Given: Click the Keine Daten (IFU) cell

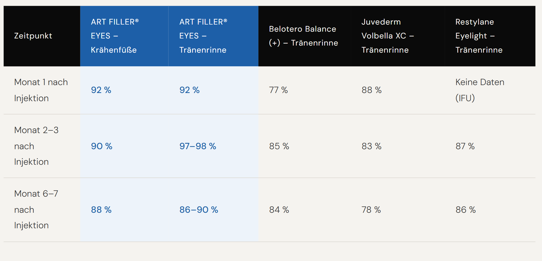Looking at the screenshot, I should coord(479,90).
